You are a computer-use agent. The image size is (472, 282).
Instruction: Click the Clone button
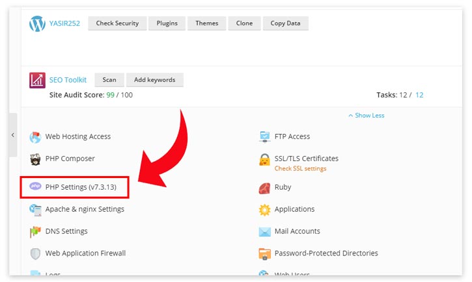pyautogui.click(x=244, y=23)
